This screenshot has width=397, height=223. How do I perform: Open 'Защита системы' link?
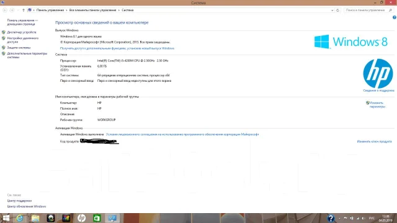pos(19,48)
